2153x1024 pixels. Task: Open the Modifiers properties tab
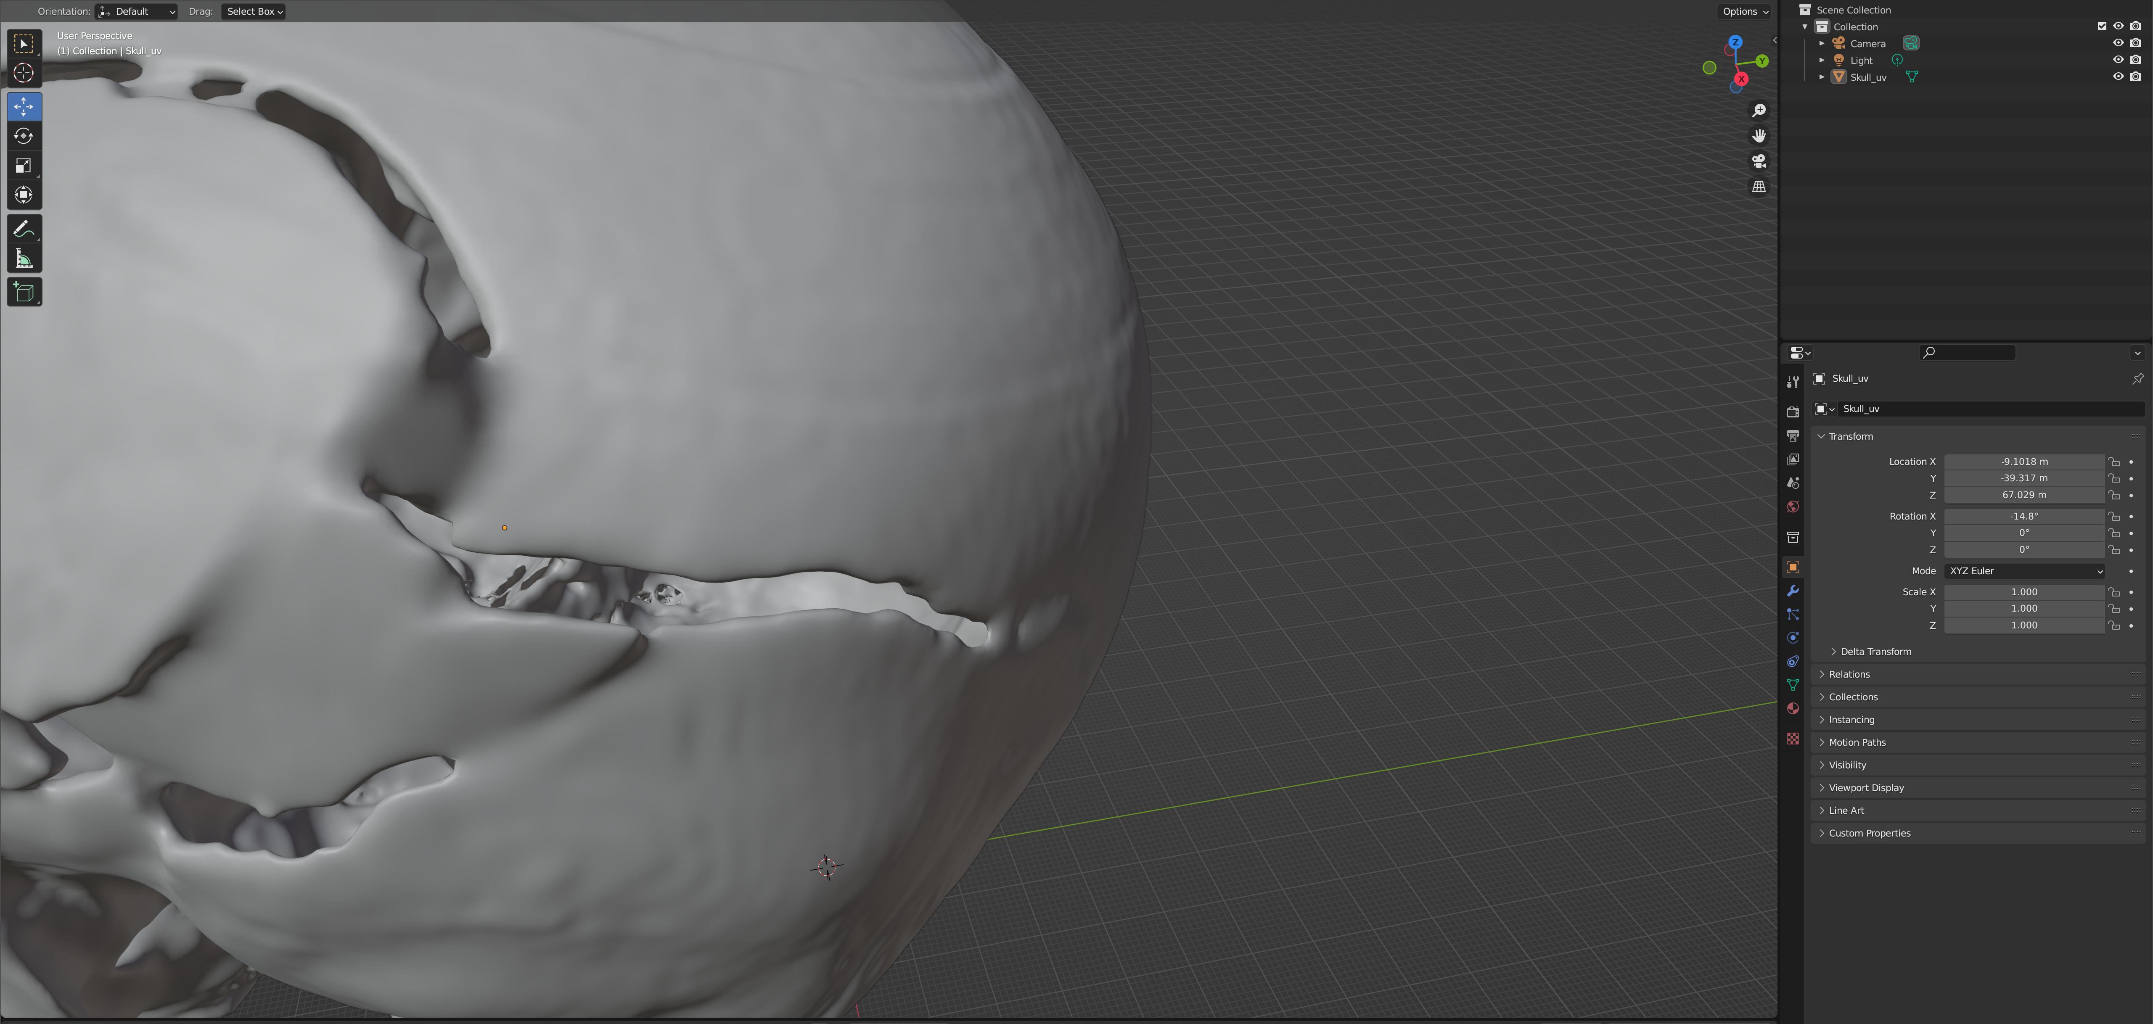[x=1793, y=591]
